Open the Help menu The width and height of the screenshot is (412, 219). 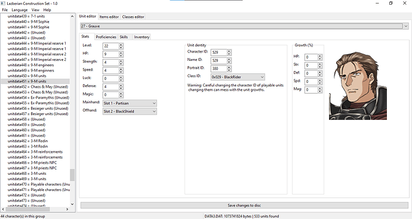47,10
